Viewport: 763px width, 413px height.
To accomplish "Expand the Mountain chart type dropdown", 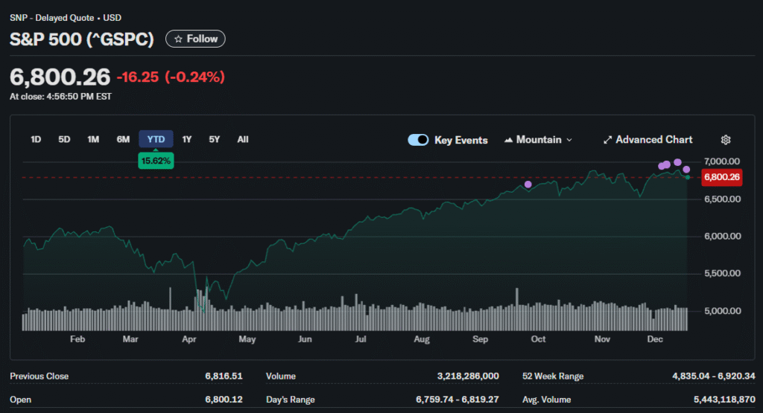I will coord(539,140).
